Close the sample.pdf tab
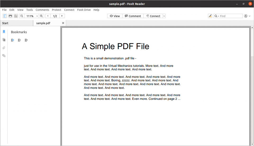254x146 pixels. click(x=63, y=23)
